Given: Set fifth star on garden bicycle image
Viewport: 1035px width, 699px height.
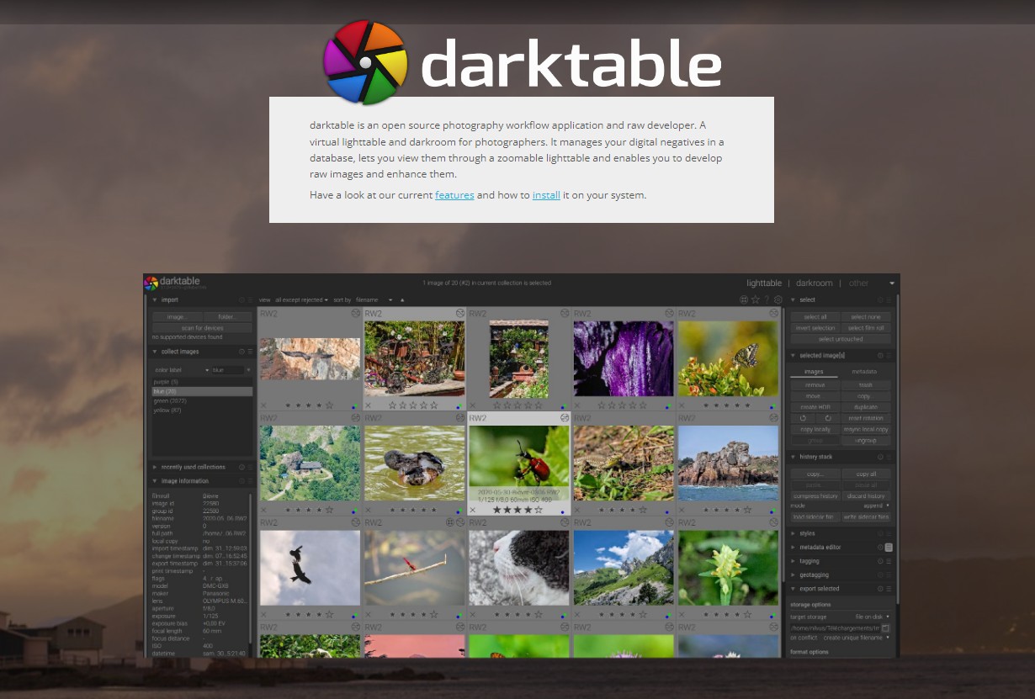Looking at the screenshot, I should [433, 405].
